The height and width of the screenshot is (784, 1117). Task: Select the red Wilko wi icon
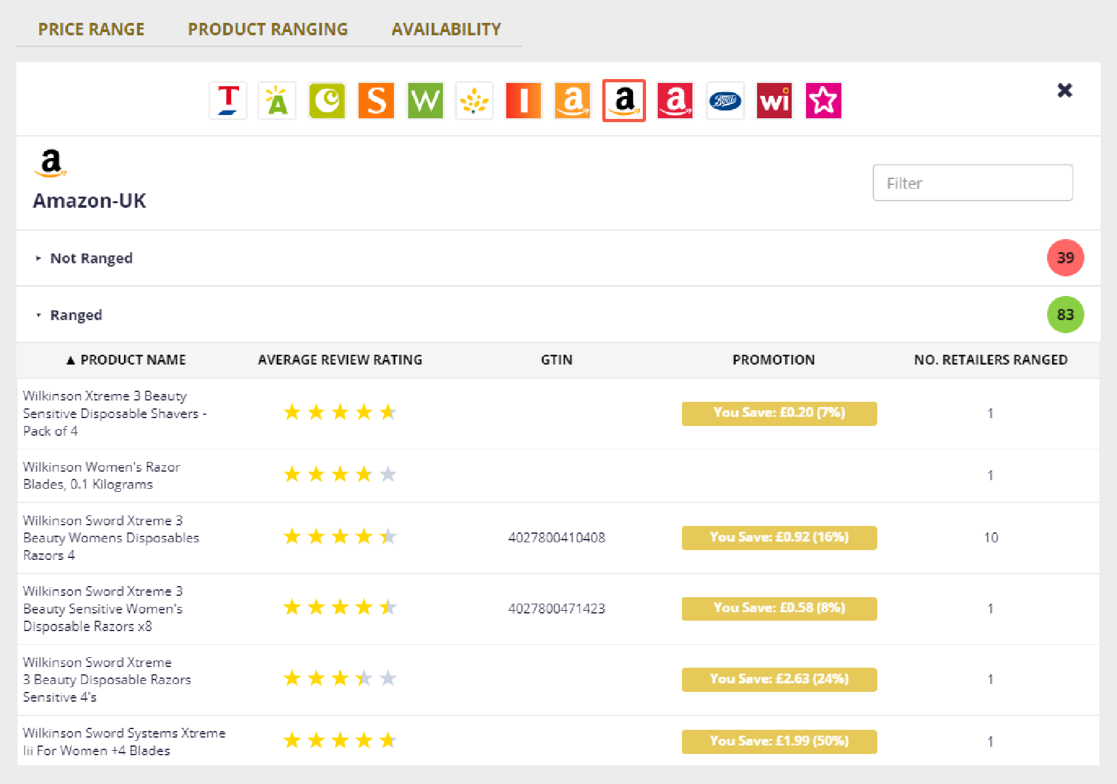[x=774, y=101]
